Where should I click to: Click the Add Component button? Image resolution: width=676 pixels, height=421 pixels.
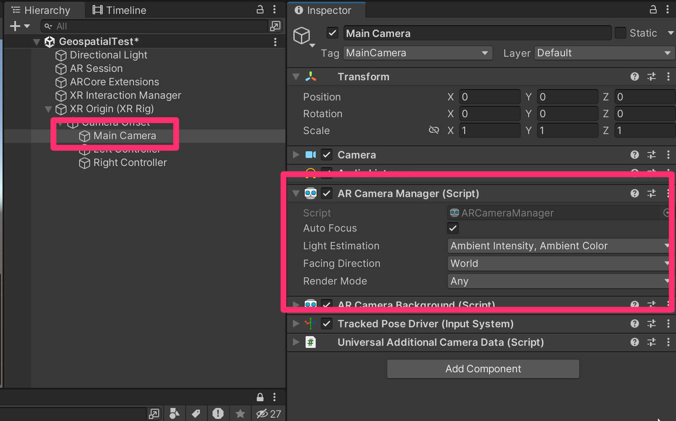pos(483,369)
